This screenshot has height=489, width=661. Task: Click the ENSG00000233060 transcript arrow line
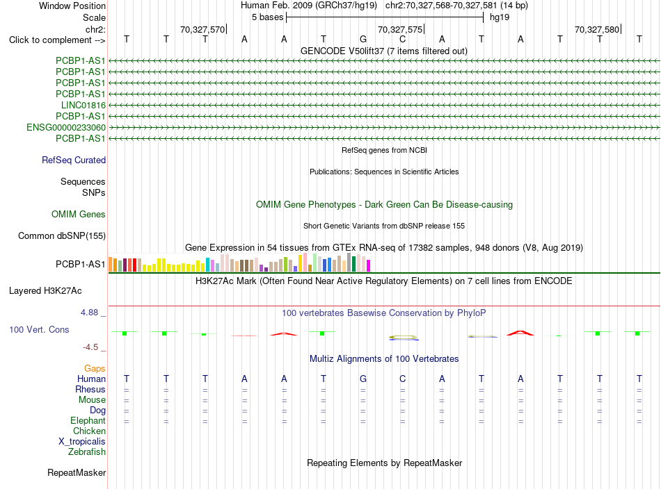coord(384,127)
